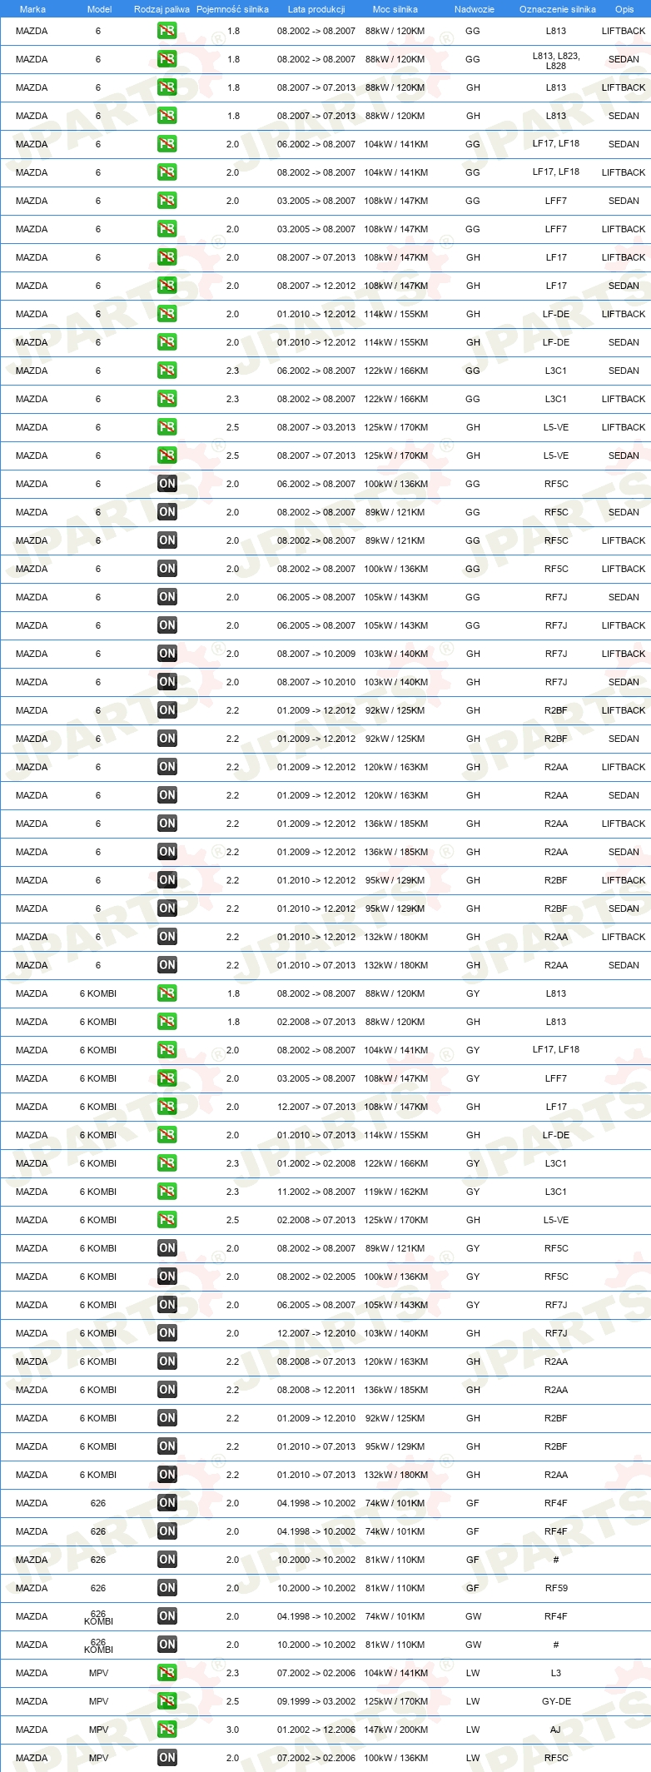
Task: Click diesel ON icon for 89kW RF5C liftback
Action: [x=167, y=540]
